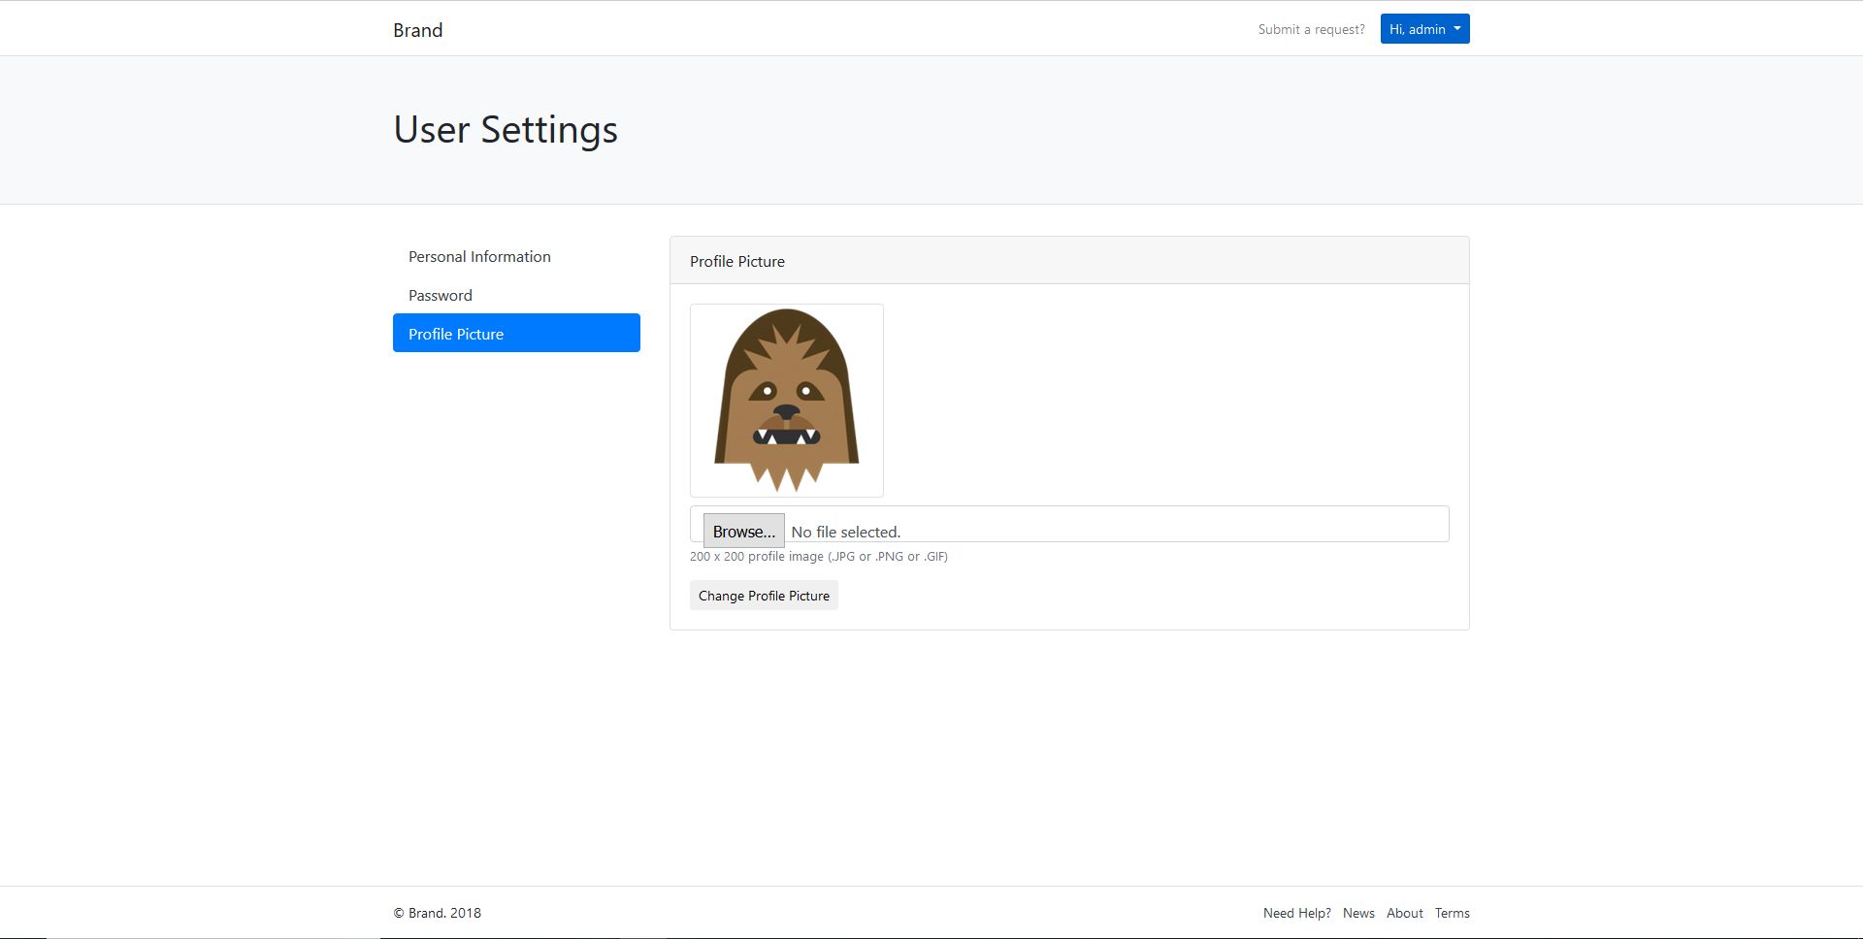Click the No file selected text

point(845,532)
